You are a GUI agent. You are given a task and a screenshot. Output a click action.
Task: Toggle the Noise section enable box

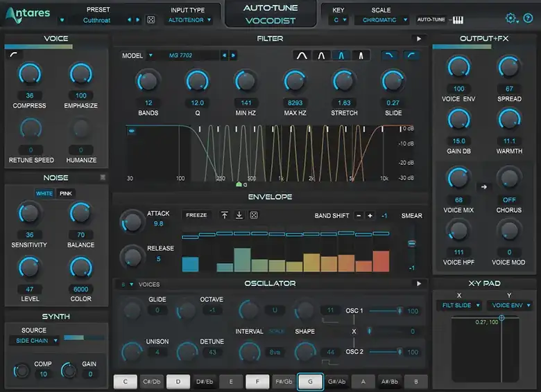[103, 177]
